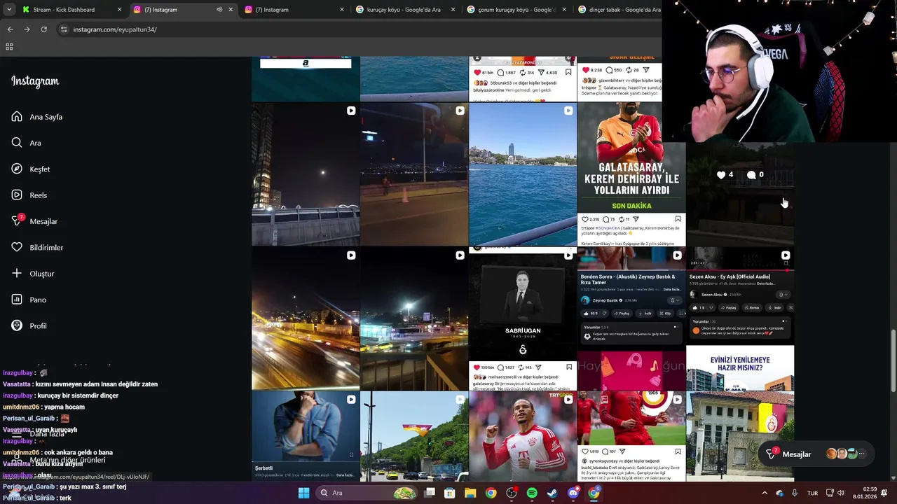Viewport: 897px width, 504px height.
Task: Switch TUR keyboard language indicator
Action: click(x=812, y=493)
